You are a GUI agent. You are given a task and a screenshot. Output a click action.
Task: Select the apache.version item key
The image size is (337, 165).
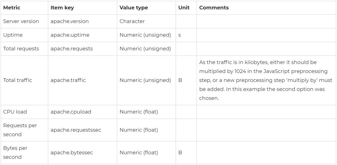pyautogui.click(x=70, y=22)
